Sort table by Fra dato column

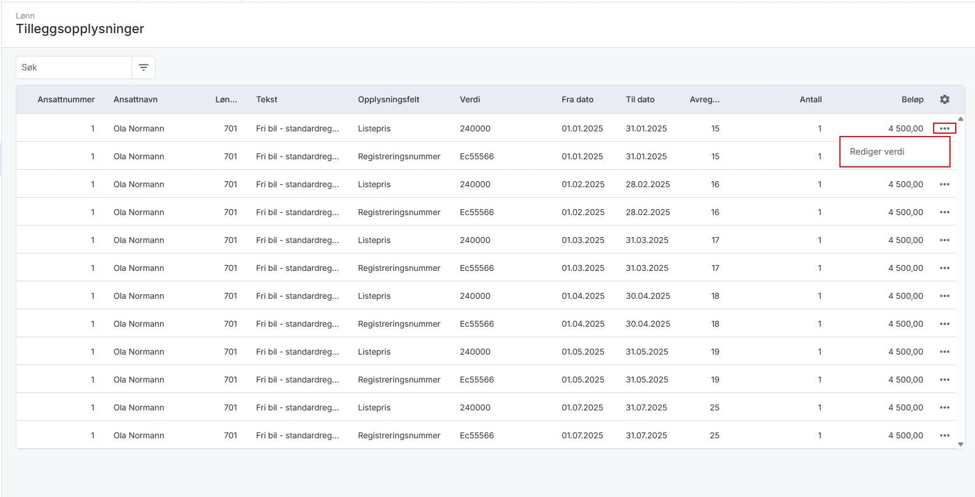tap(577, 99)
